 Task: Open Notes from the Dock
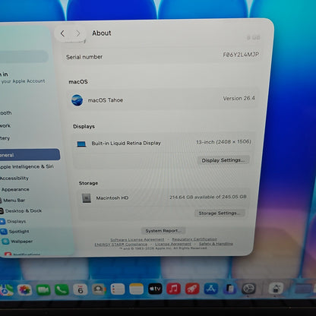(136, 289)
